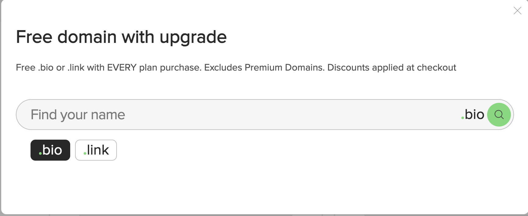Click the 'Discounts applied at checkout' text

coord(392,68)
